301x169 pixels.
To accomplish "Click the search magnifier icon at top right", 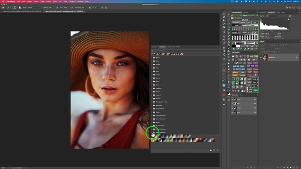I will pyautogui.click(x=290, y=8).
